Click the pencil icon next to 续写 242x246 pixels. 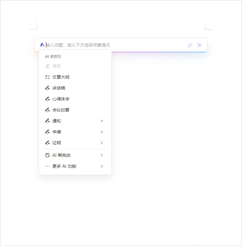pyautogui.click(x=47, y=66)
